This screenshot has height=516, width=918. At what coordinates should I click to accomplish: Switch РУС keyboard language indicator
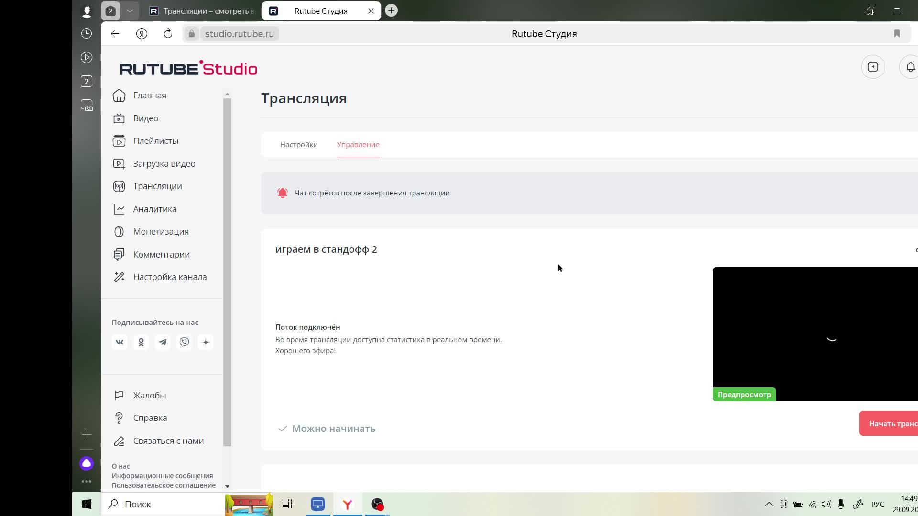877,504
